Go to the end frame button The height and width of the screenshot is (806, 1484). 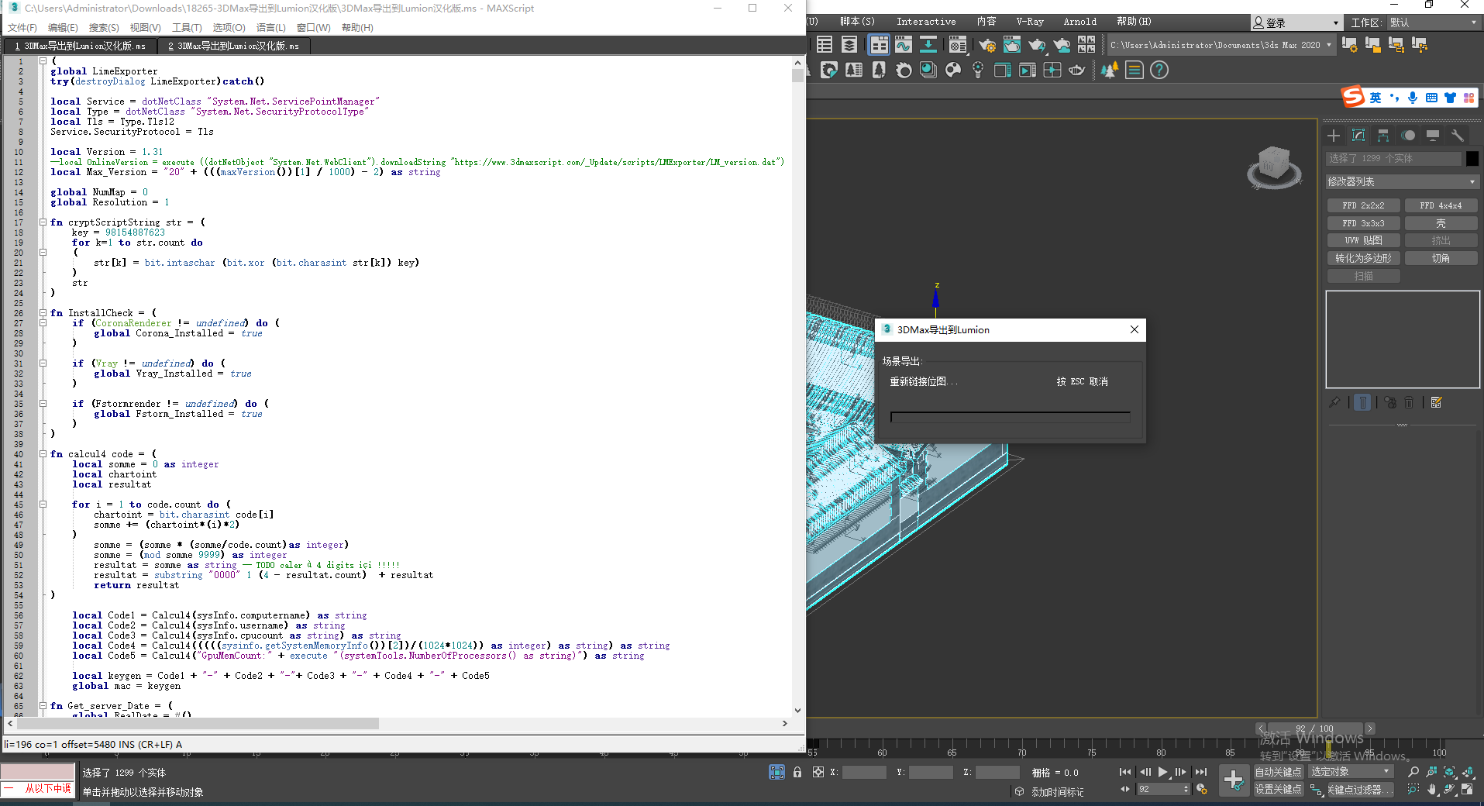(1201, 772)
